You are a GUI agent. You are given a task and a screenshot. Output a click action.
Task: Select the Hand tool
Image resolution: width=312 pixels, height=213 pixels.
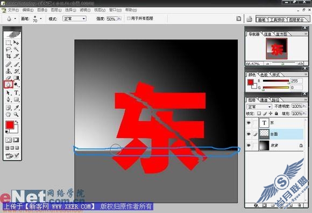pyautogui.click(x=9, y=114)
